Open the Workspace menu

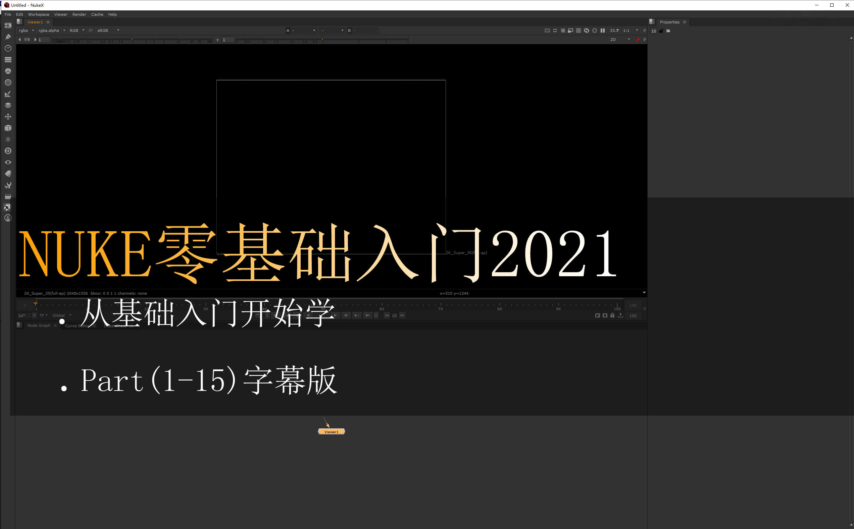tap(39, 14)
